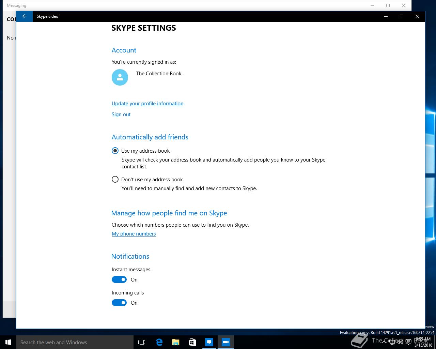Screen dimensions: 436x349
Task: Open the My phone numbers link
Action: click(x=134, y=234)
